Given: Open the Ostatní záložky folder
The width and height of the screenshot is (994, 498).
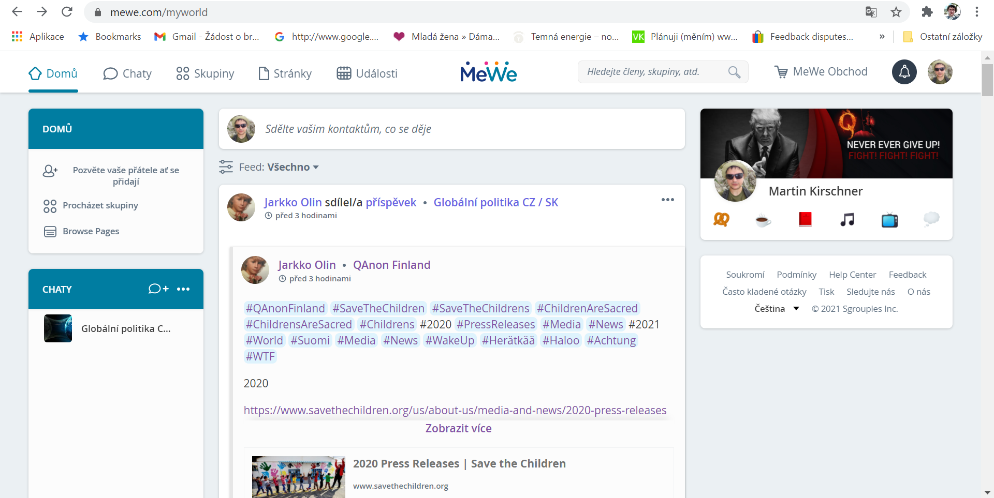Looking at the screenshot, I should (942, 37).
